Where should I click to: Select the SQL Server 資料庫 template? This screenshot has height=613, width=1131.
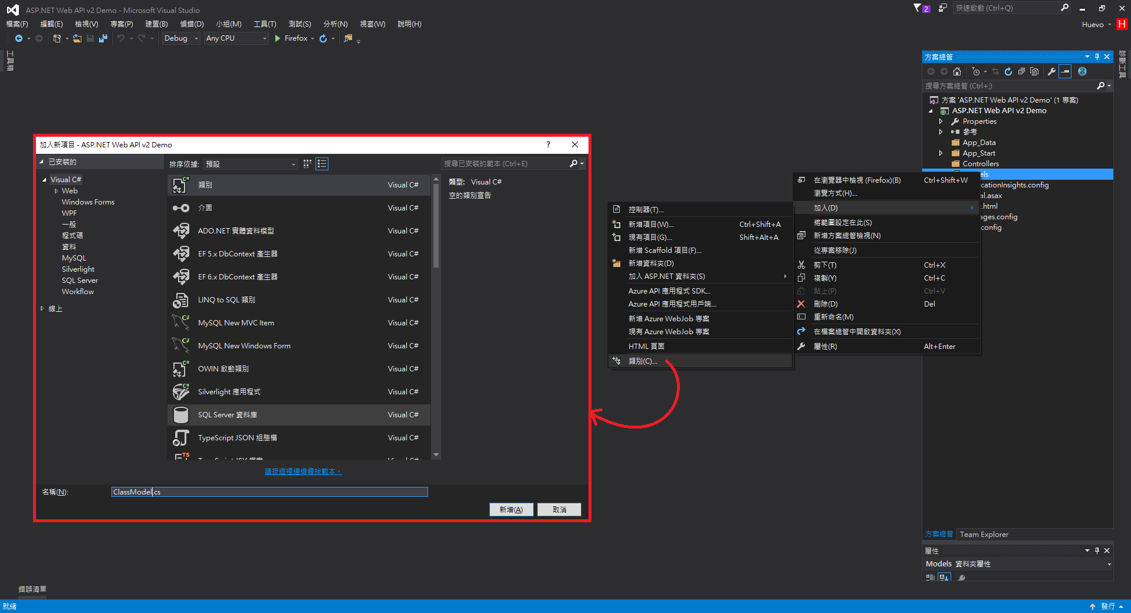click(x=299, y=414)
